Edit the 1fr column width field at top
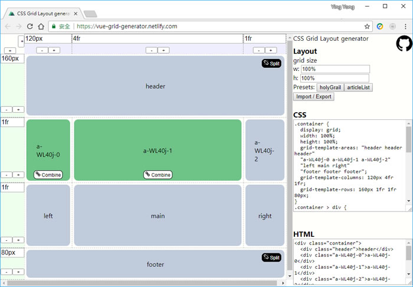The width and height of the screenshot is (413, 287). click(x=265, y=39)
